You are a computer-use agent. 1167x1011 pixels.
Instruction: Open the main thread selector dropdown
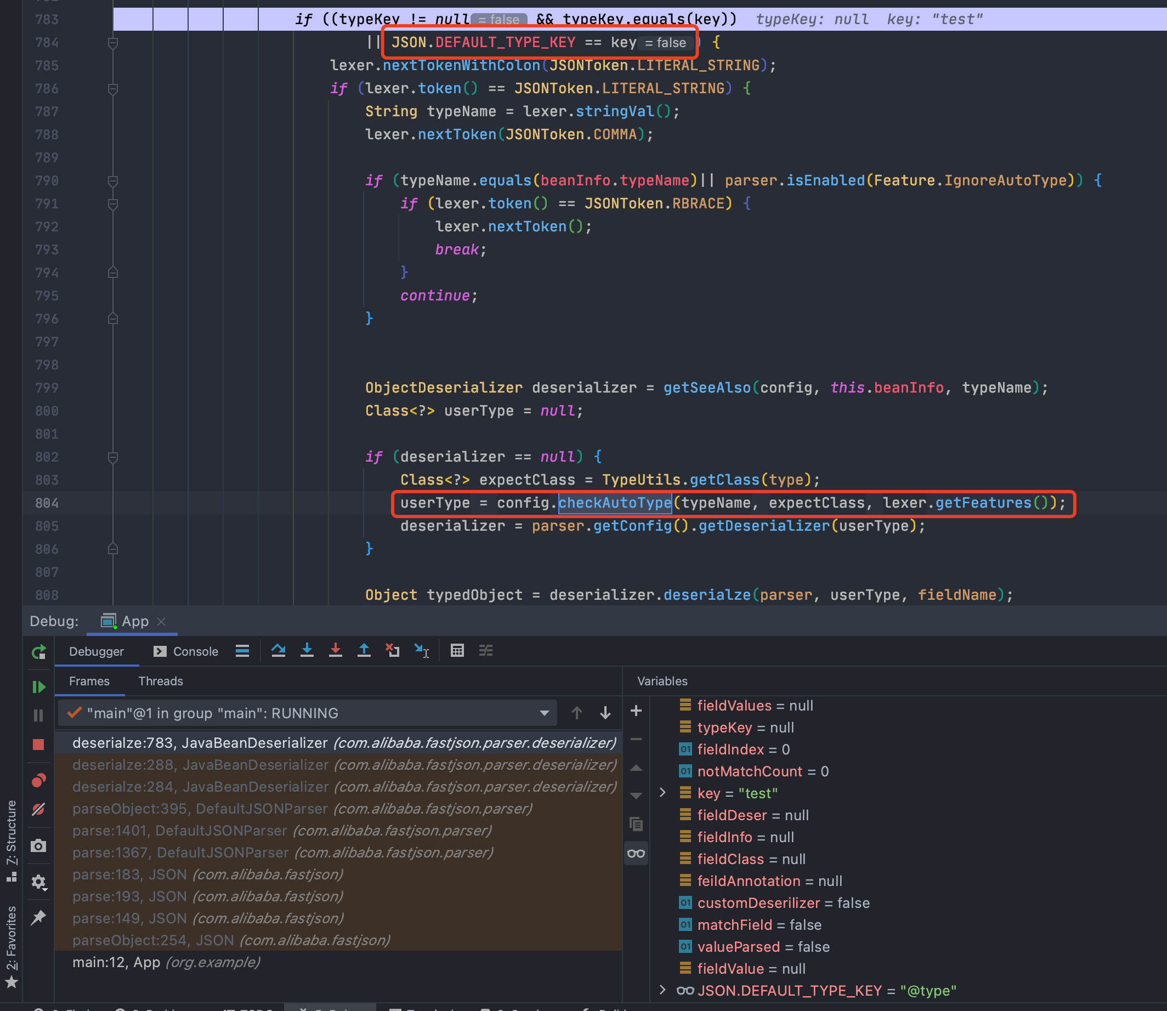(544, 713)
